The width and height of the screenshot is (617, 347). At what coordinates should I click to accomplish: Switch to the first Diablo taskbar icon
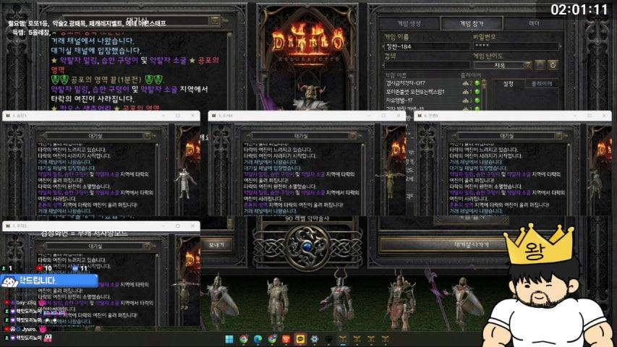click(x=343, y=339)
